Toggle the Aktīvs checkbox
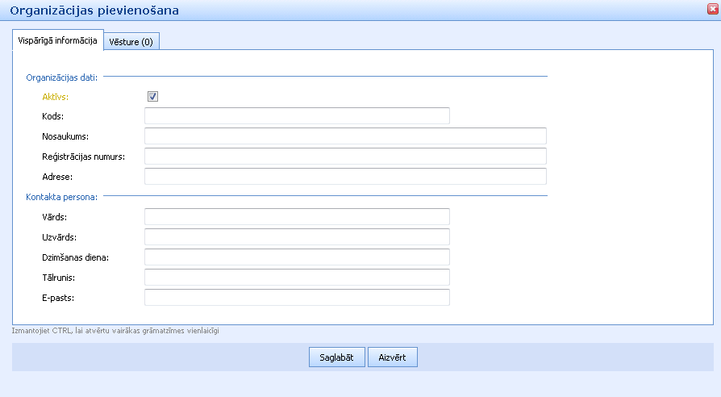This screenshot has height=397, width=721. pos(152,97)
